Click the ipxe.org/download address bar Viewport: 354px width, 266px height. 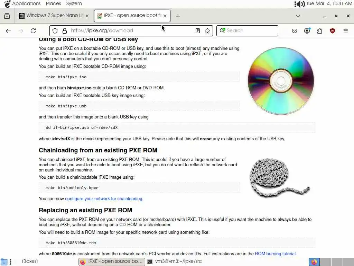[131, 31]
